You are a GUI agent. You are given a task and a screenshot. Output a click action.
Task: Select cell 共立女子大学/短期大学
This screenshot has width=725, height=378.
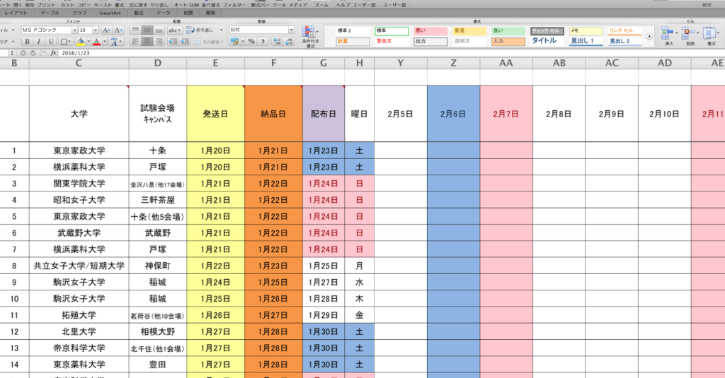(79, 266)
